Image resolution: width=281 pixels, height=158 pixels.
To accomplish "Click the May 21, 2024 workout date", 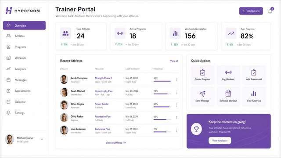I will 132,78.
